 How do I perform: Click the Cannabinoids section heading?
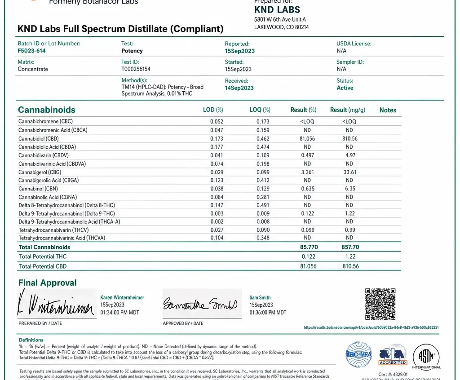(x=47, y=110)
